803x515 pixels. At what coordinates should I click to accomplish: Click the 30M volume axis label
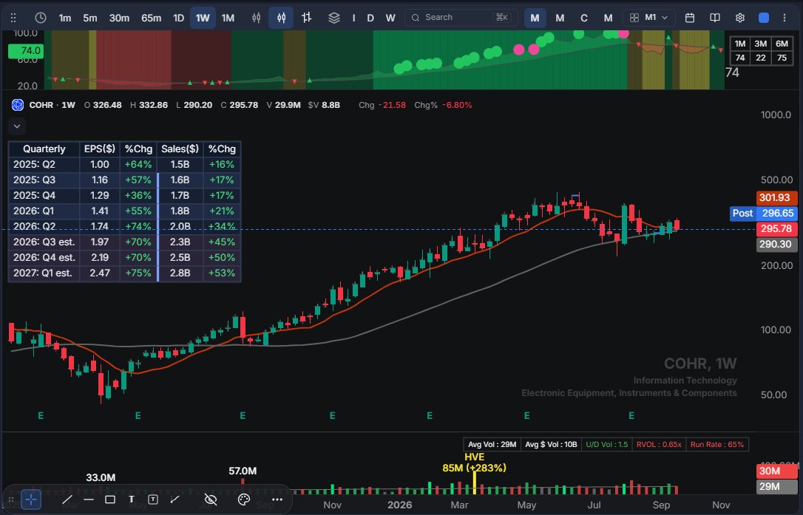(x=776, y=471)
